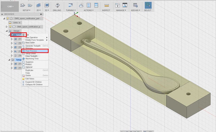The width and height of the screenshot is (216, 132).
Task: Click the Inspect measure ruler icon
Action: tap(106, 5)
